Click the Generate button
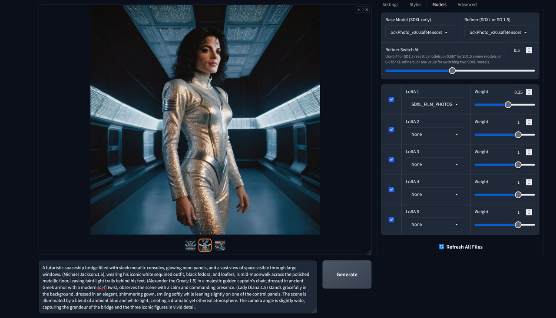The image size is (556, 318). click(x=347, y=275)
